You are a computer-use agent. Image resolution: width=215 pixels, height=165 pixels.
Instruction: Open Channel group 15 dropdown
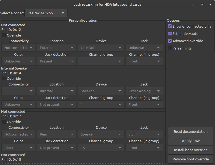coord(101,148)
